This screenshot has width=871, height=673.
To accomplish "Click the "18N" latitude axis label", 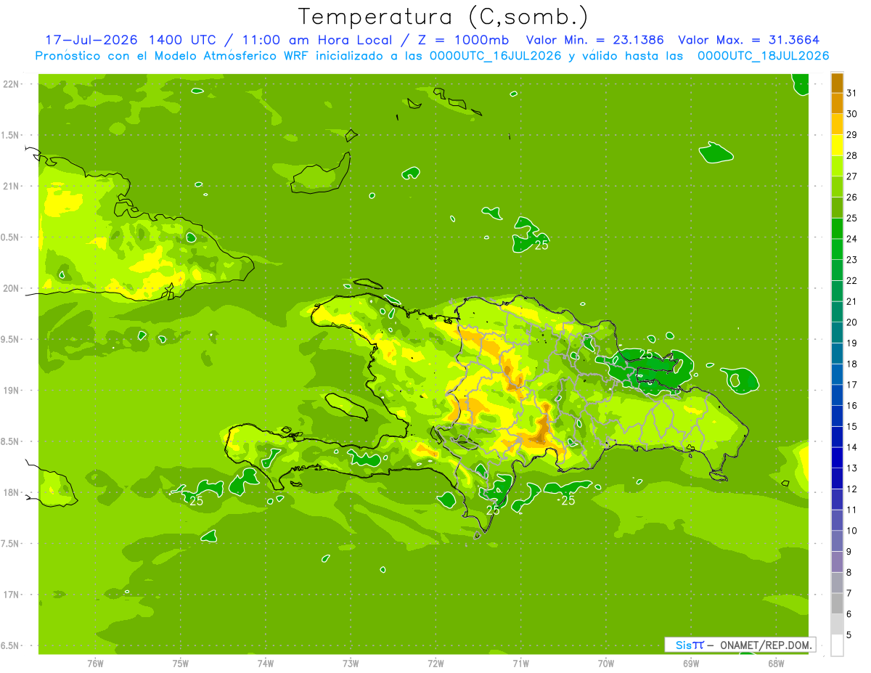I will click(11, 492).
